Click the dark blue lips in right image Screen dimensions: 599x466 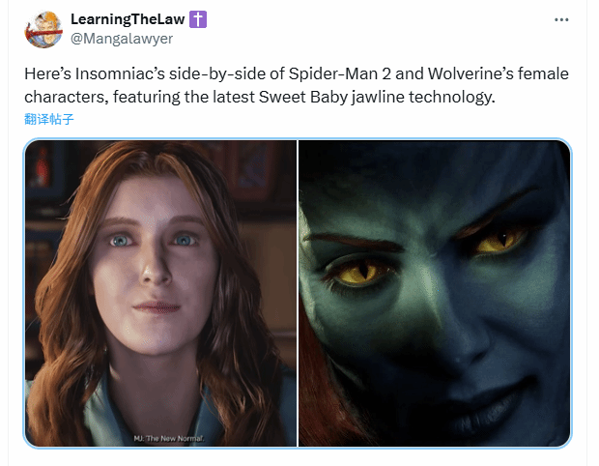click(491, 411)
